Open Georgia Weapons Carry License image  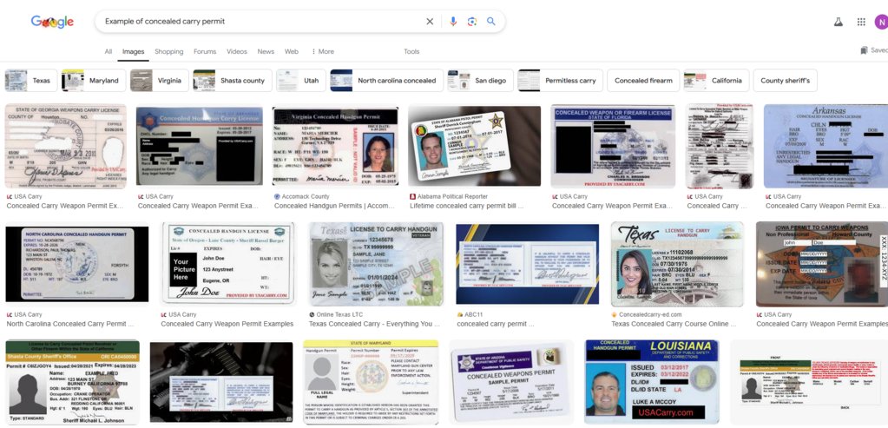tap(66, 146)
